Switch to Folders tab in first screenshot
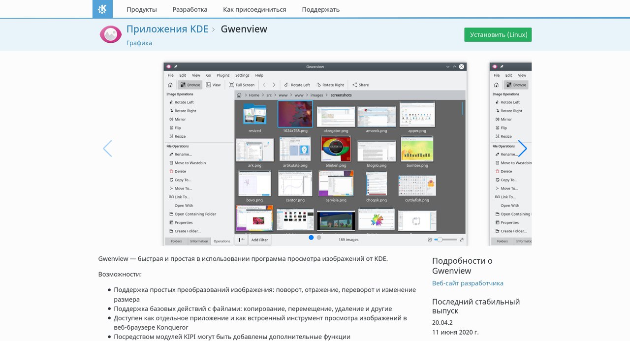630x341 pixels. 176,241
